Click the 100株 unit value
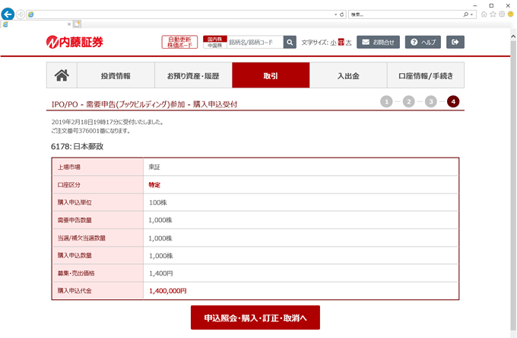Viewport: 517px width, 338px height. pyautogui.click(x=157, y=202)
